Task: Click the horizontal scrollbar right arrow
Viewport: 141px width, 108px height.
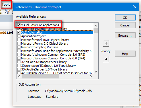Action: pos(91,76)
